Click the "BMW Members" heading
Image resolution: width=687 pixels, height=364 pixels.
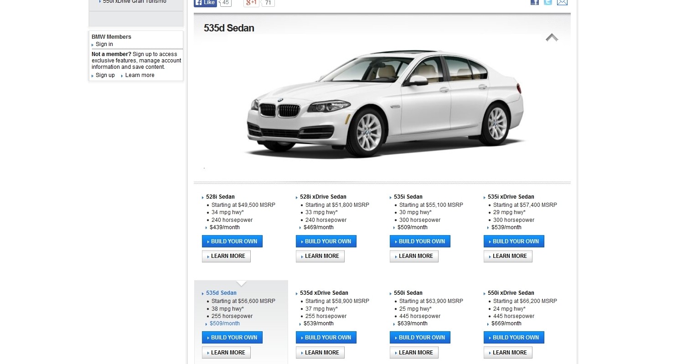111,37
